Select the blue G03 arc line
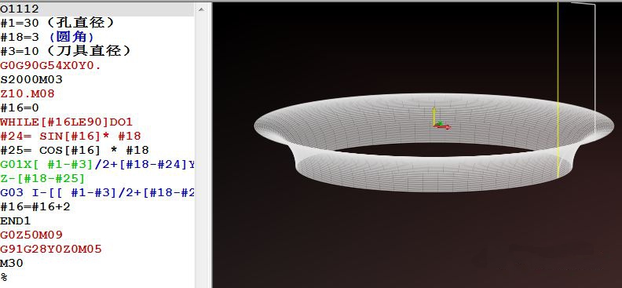 coord(97,192)
